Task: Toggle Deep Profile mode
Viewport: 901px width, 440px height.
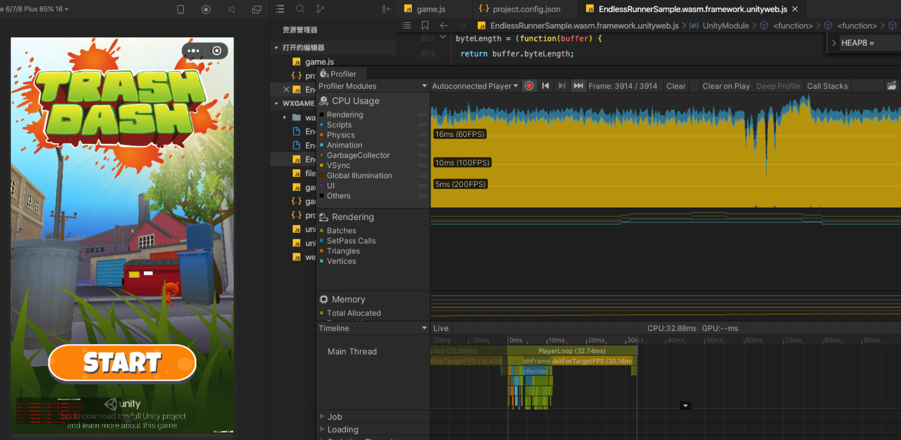Action: pyautogui.click(x=778, y=86)
